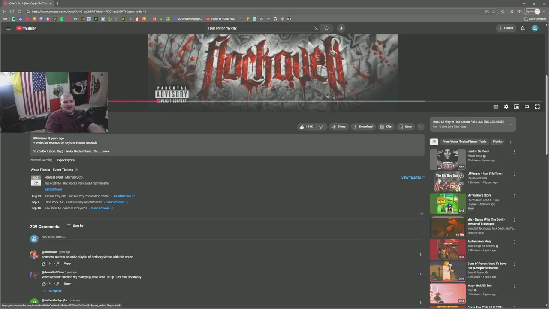Open the Videos Ex-POWs bookmark

tap(221, 19)
